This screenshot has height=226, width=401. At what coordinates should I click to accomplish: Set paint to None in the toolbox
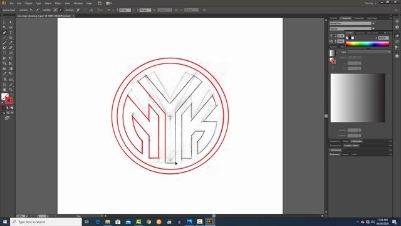[x=12, y=108]
